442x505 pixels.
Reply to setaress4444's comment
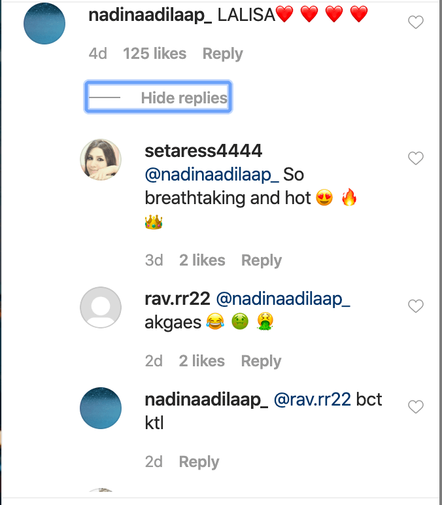[262, 260]
